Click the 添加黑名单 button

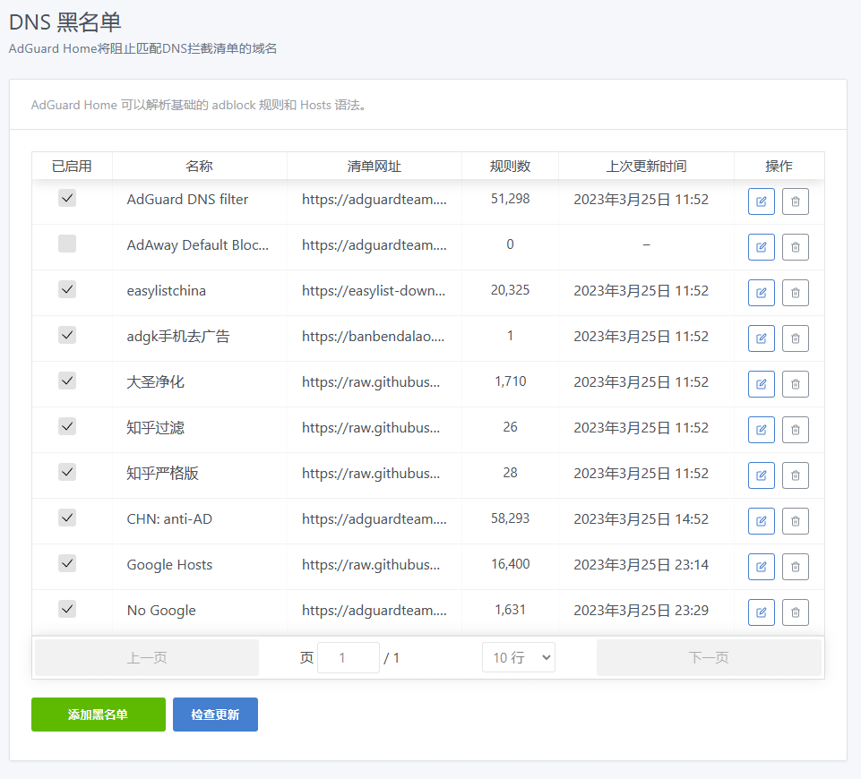point(99,715)
